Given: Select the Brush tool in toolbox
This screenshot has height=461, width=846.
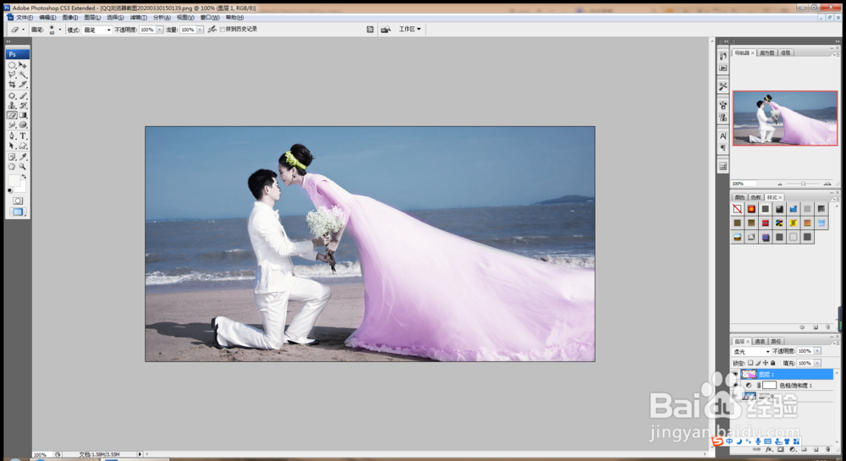Looking at the screenshot, I should (23, 96).
